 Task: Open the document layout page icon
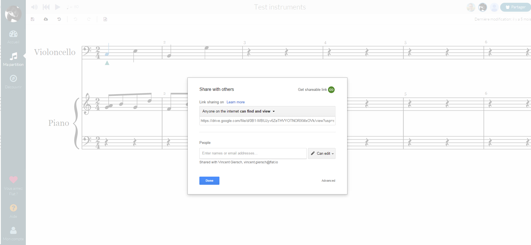point(105,19)
